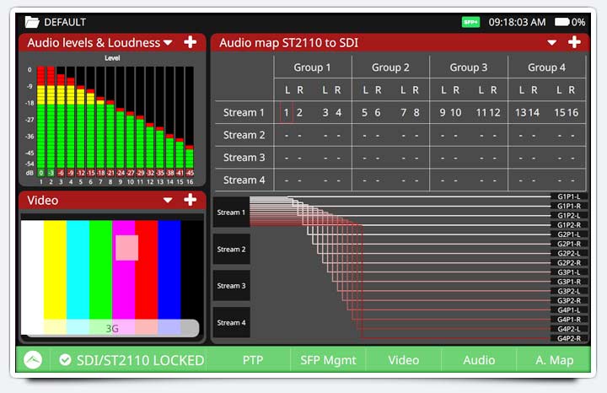Switch to the Video tab

point(403,360)
